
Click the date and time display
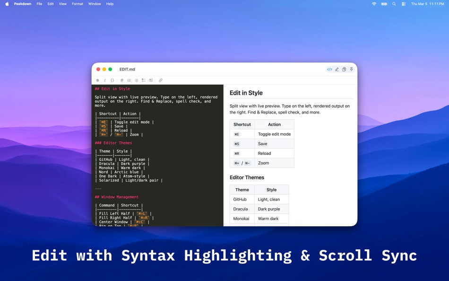(428, 4)
